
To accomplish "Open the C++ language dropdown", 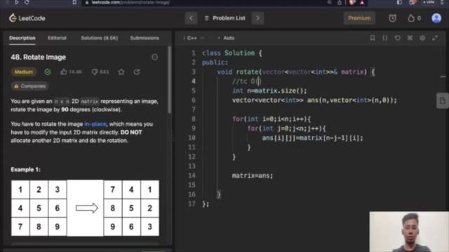I will click(194, 38).
